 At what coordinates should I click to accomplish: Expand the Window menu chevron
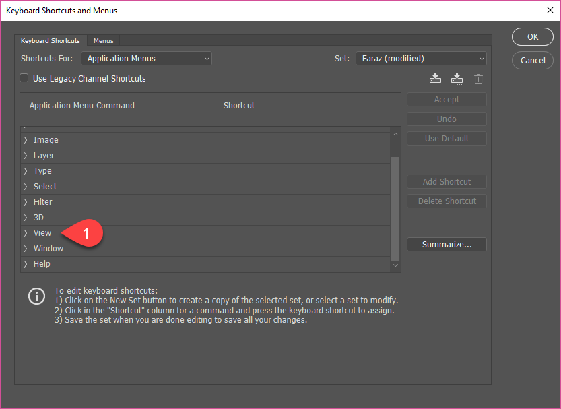tap(26, 249)
